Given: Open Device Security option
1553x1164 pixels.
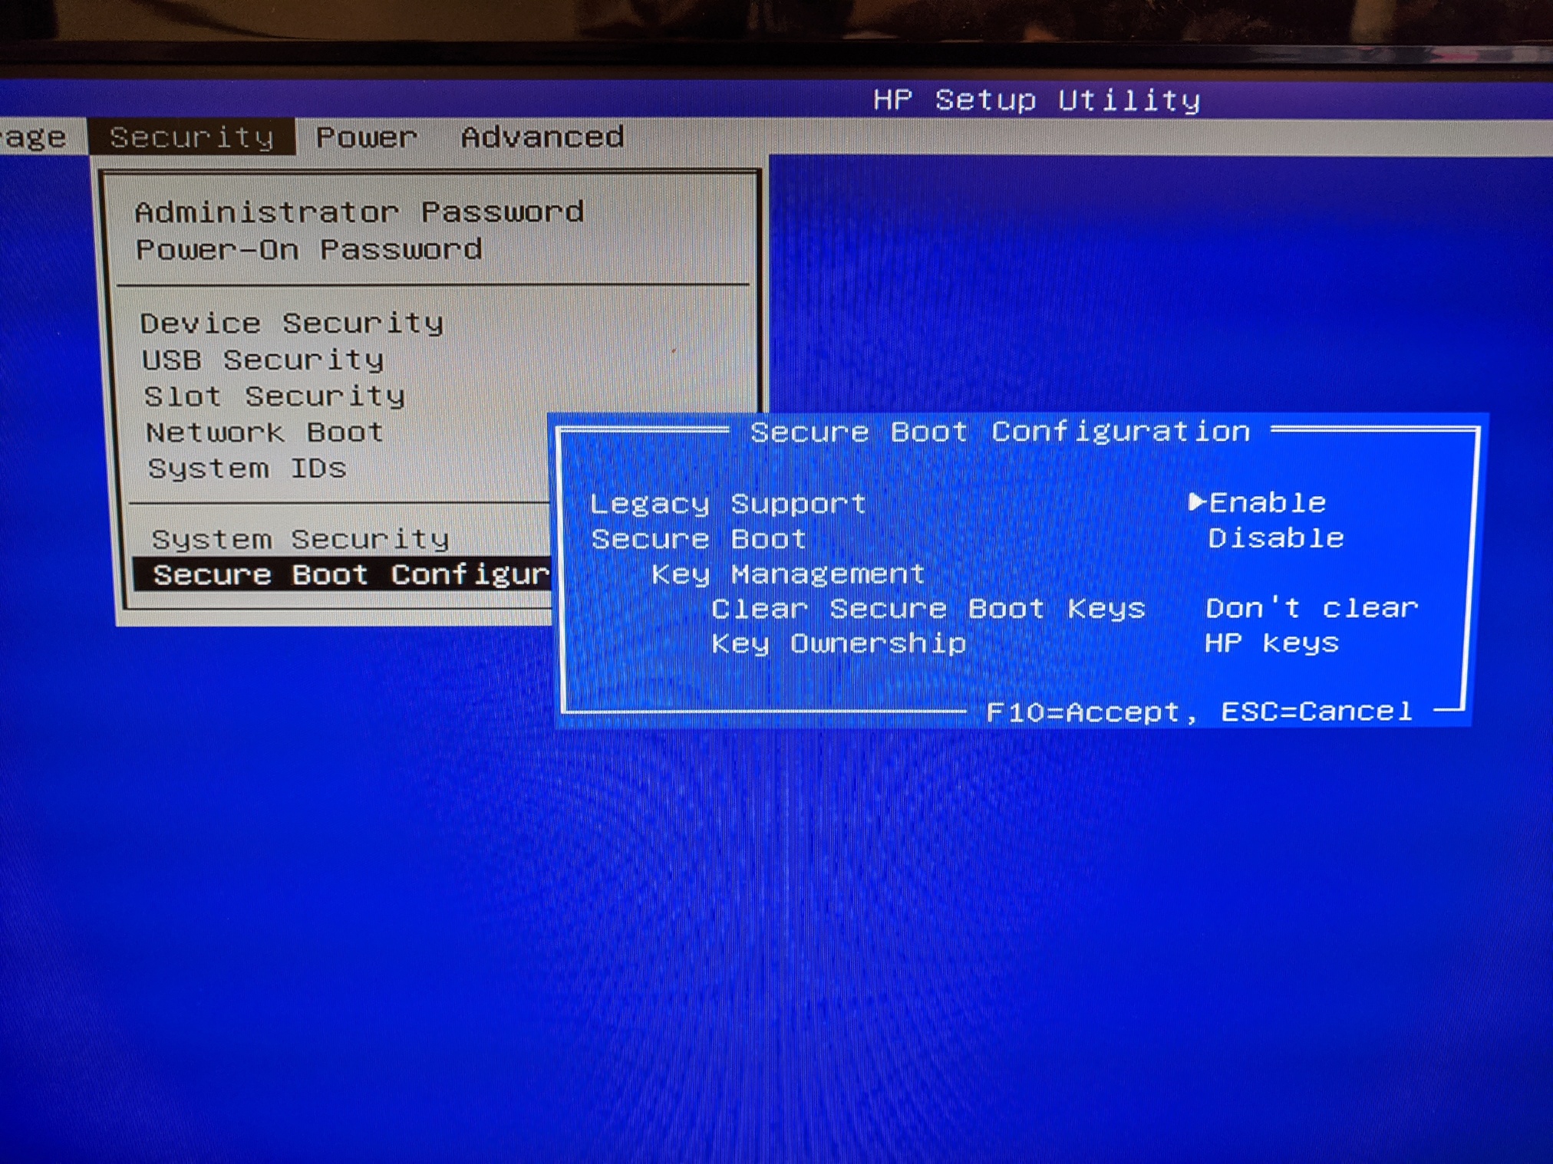Looking at the screenshot, I should click(x=292, y=323).
